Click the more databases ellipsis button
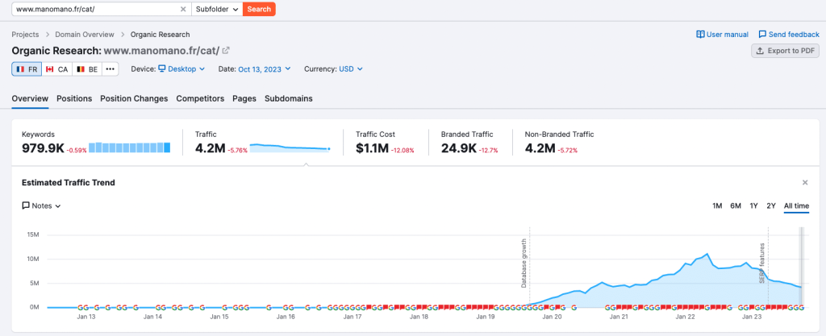 pyautogui.click(x=111, y=69)
